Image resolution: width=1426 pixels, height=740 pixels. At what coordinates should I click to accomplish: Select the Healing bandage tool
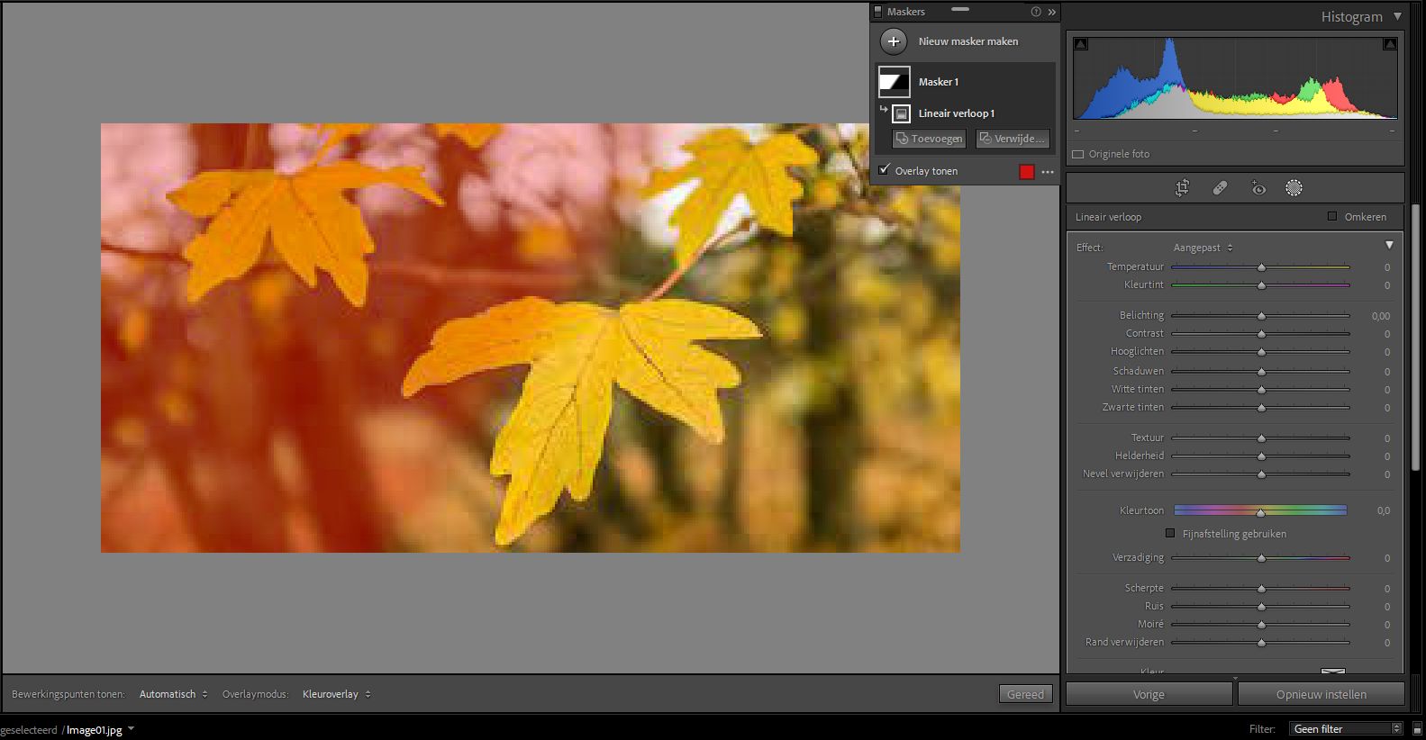point(1220,188)
